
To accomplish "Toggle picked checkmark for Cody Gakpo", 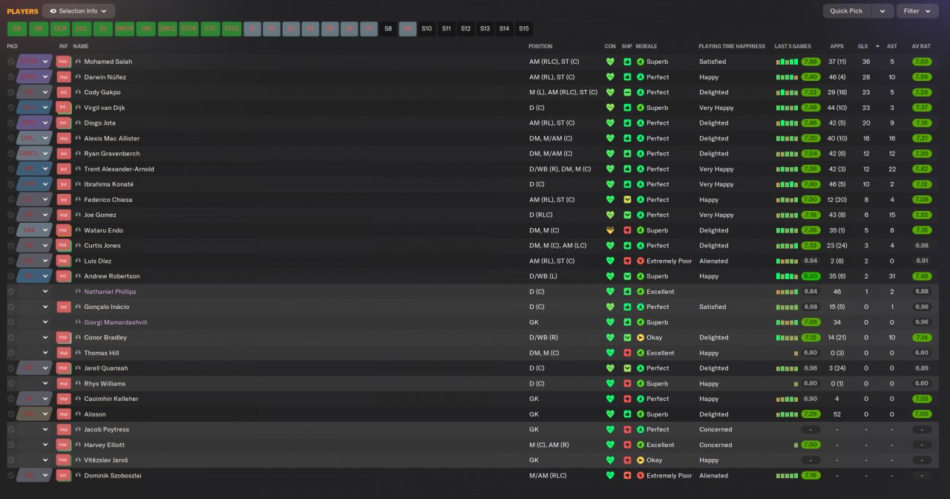I will click(10, 92).
